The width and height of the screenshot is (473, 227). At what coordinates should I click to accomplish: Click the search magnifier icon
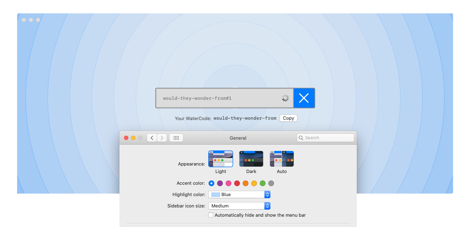[301, 138]
